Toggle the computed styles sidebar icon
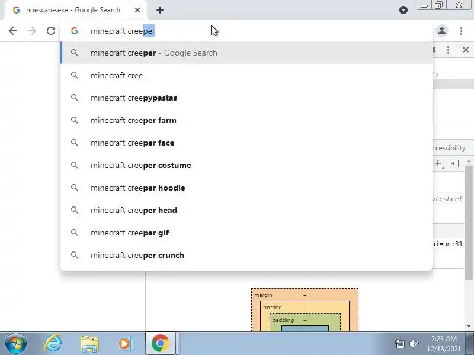Viewport: 474px width, 355px height. point(454,164)
